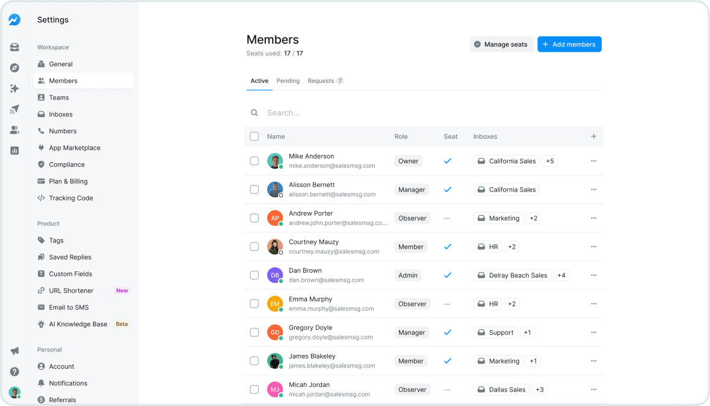
Task: Select the checkbox next to Mike Anderson
Action: coord(254,160)
